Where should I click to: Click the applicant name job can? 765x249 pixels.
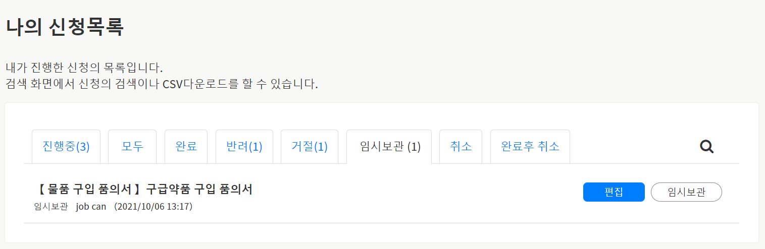[x=91, y=207]
